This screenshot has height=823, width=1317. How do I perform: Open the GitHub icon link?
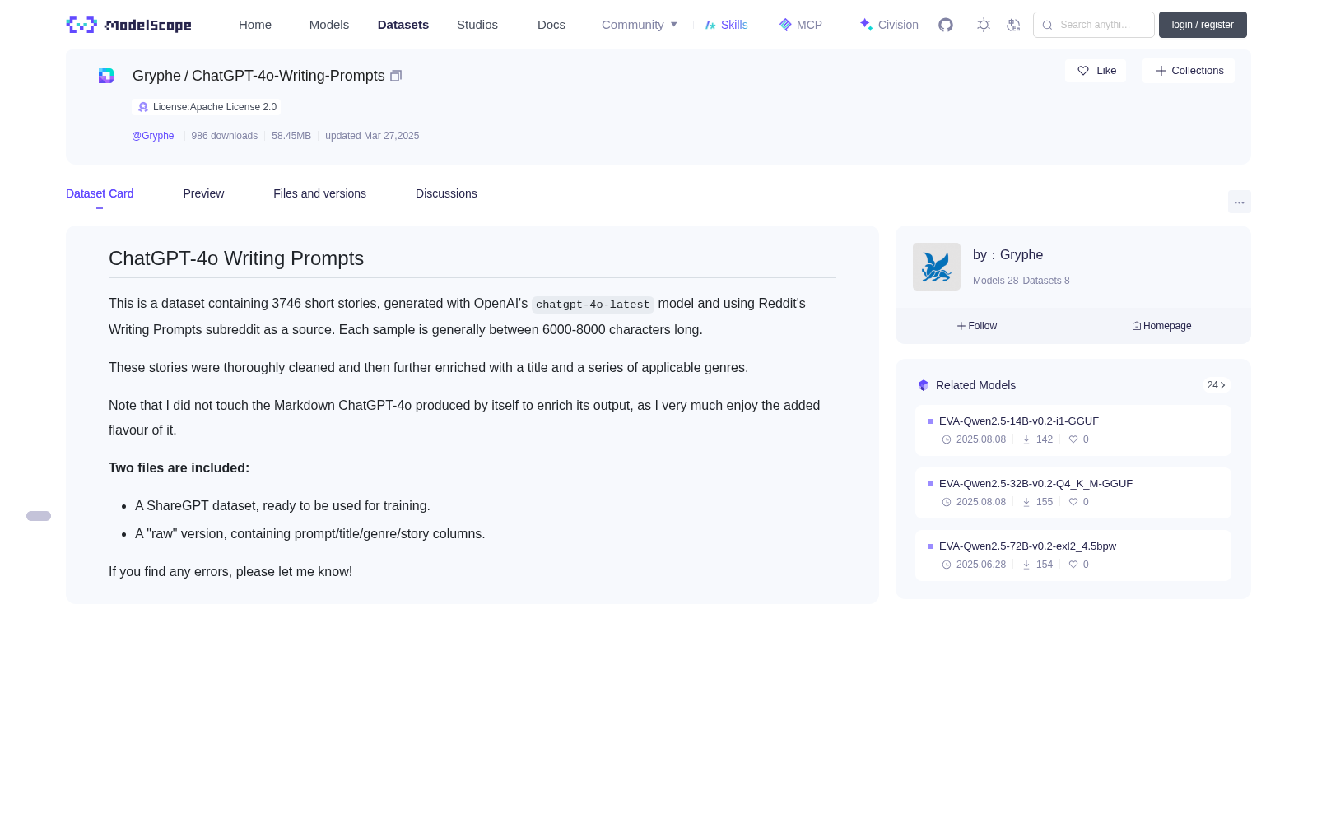point(946,25)
